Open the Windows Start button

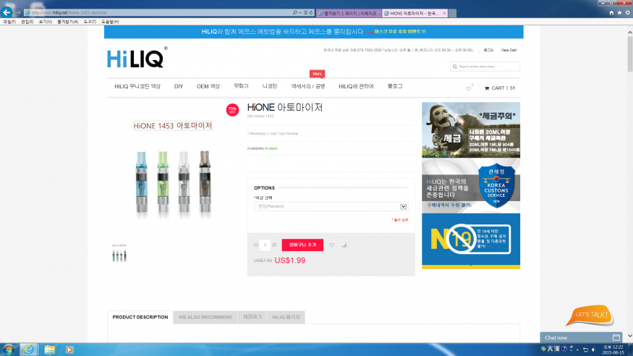pyautogui.click(x=9, y=349)
